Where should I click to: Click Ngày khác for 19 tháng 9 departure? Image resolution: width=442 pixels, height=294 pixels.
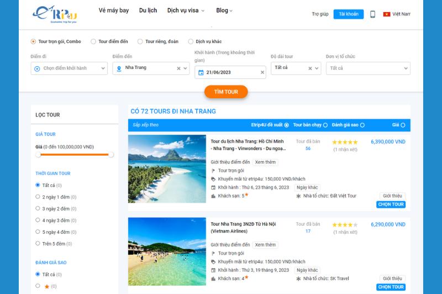pos(307,270)
